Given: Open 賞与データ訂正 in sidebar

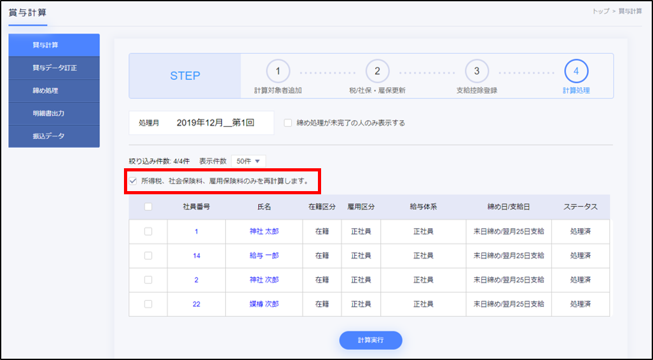Looking at the screenshot, I should coord(54,68).
